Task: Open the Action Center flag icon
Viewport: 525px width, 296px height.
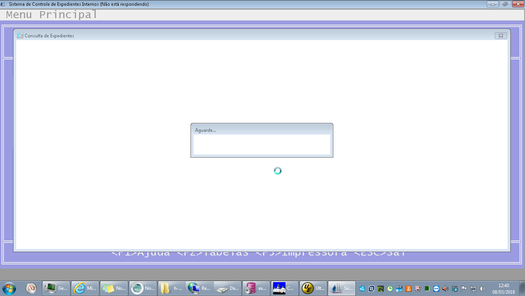Action: [464, 288]
